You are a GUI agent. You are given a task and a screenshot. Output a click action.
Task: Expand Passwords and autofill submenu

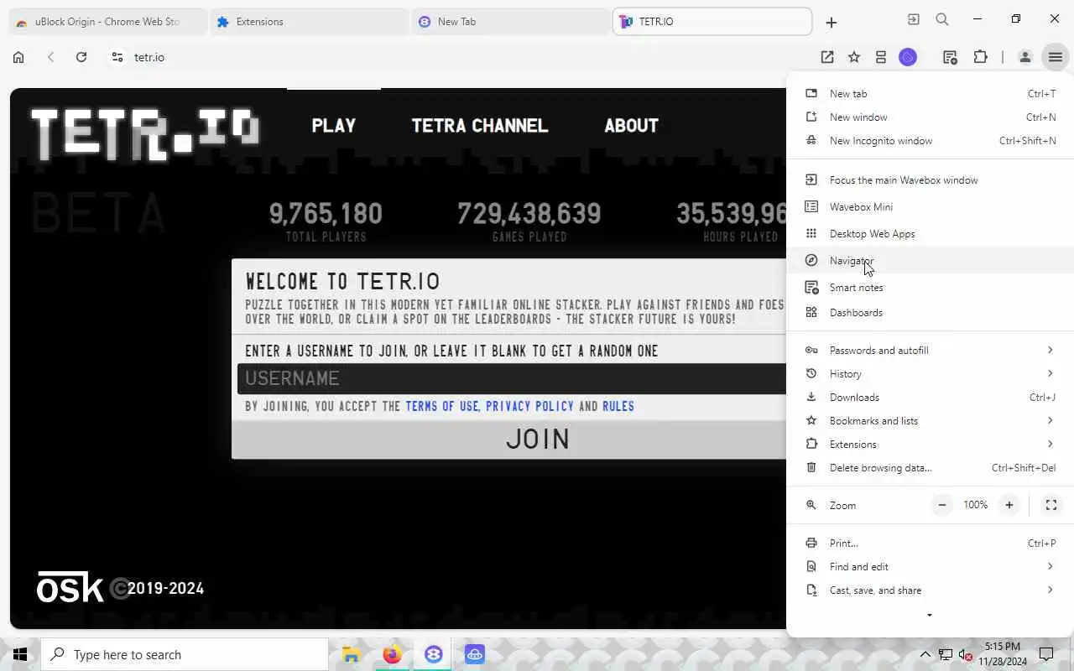coord(930,351)
